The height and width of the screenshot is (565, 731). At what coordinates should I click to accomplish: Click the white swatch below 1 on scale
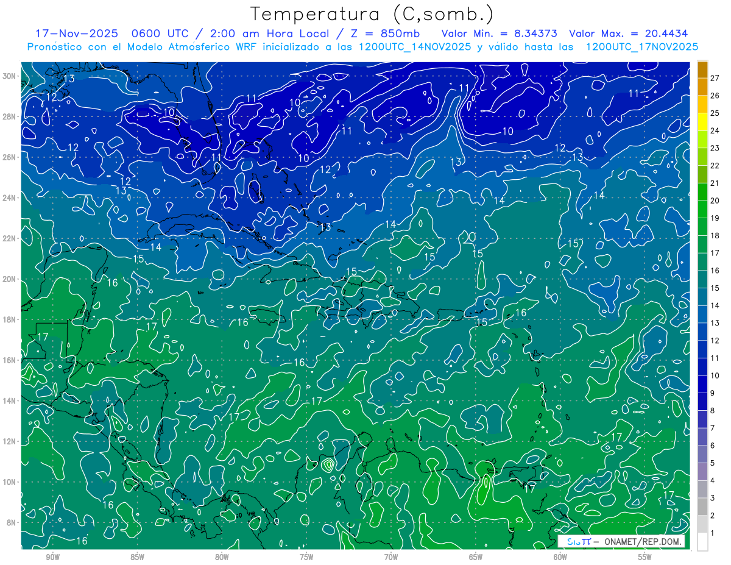(702, 542)
